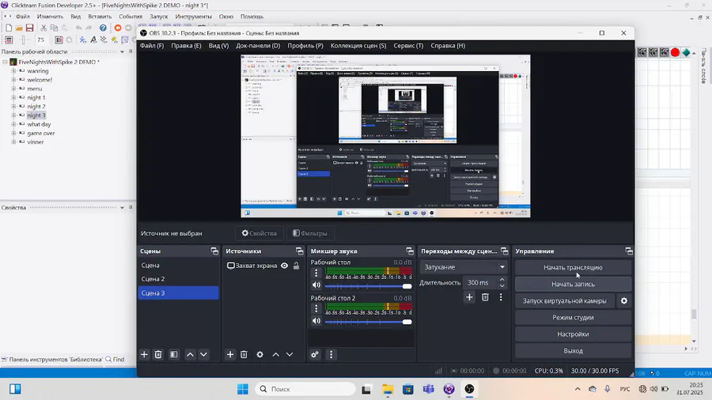This screenshot has height=400, width=712.
Task: Remove transition with trash icon
Action: pos(486,297)
